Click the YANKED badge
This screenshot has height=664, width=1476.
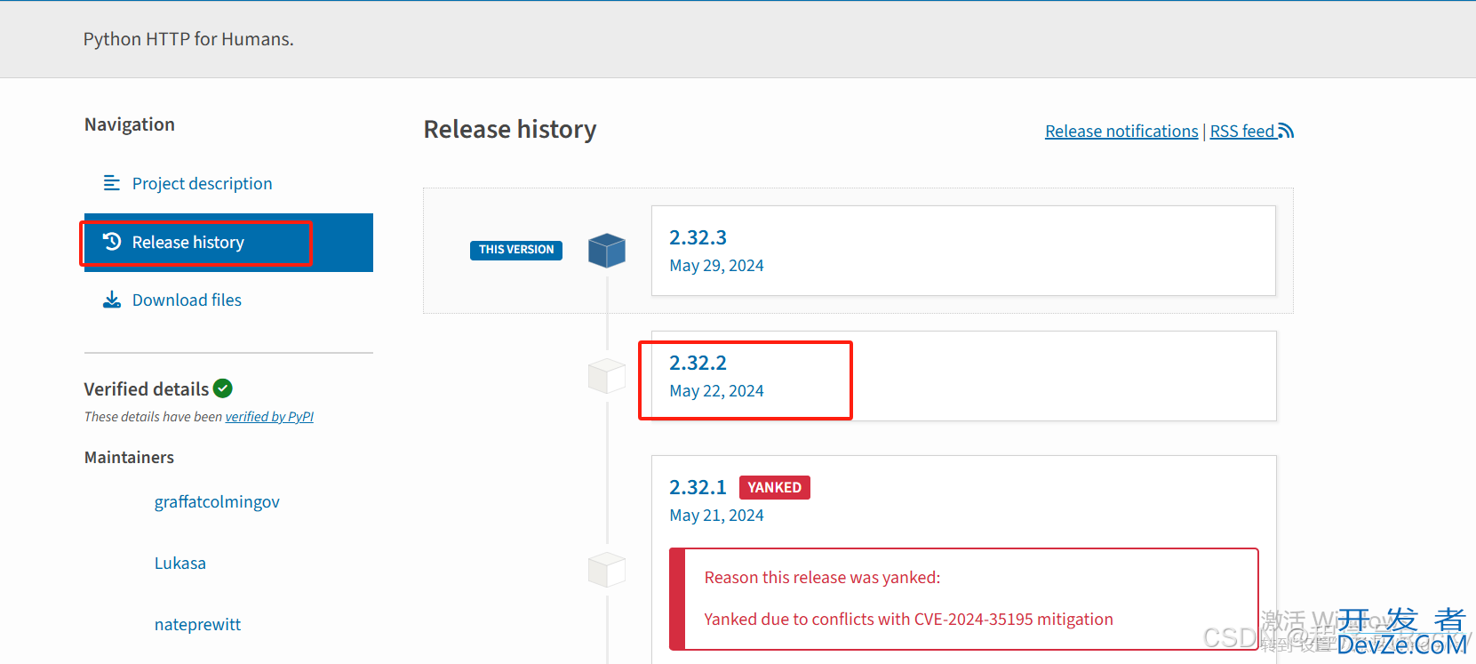pos(775,487)
